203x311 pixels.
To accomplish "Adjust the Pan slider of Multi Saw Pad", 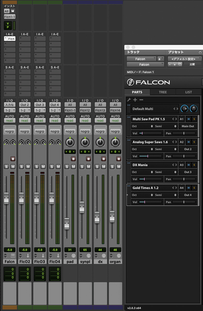I will (x=184, y=133).
